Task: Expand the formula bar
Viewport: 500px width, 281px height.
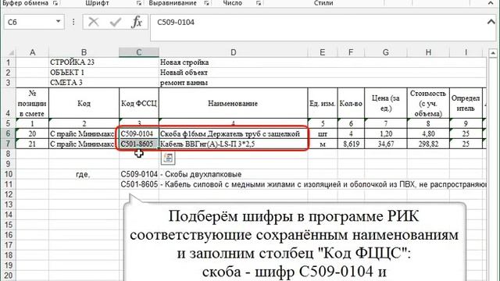Action: pyautogui.click(x=491, y=22)
